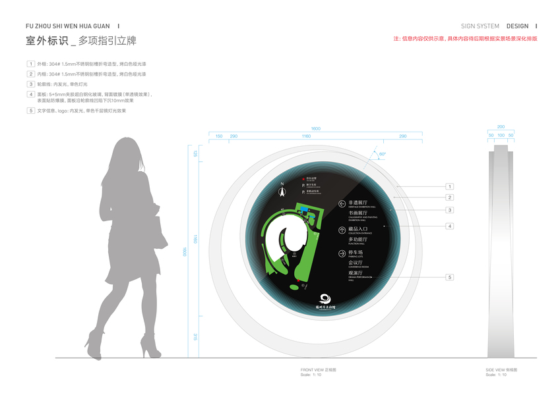This screenshot has height=395, width=560.
Task: Click the 'SIGN SYSTEM' header text
Action: pos(480,26)
